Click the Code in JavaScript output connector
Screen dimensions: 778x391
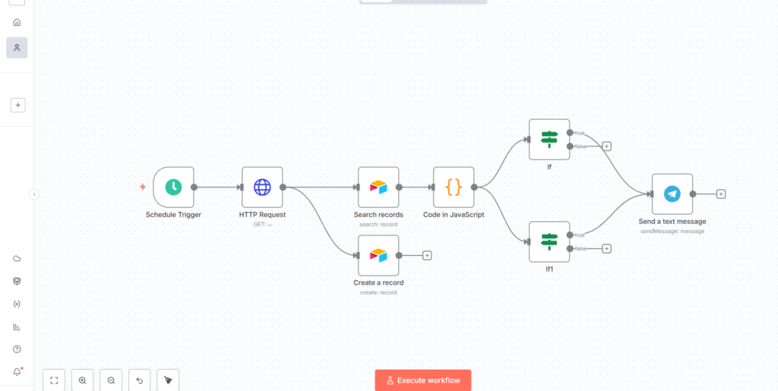click(x=474, y=187)
